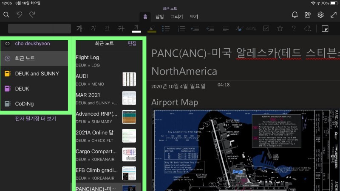Switch to 그리기 tab
This screenshot has width=340, height=191.
(x=177, y=17)
